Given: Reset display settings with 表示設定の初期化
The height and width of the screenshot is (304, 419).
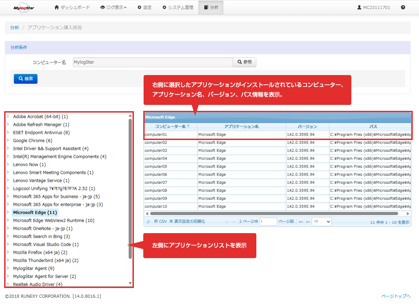Looking at the screenshot, I should click(187, 221).
